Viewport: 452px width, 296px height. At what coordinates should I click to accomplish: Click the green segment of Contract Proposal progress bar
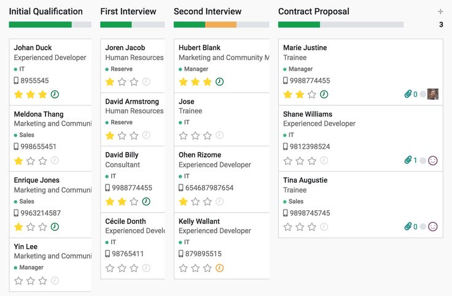point(299,25)
